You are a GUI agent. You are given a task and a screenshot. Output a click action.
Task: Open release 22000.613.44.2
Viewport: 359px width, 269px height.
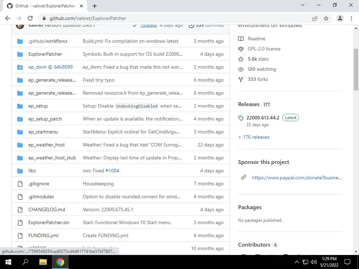pyautogui.click(x=263, y=118)
